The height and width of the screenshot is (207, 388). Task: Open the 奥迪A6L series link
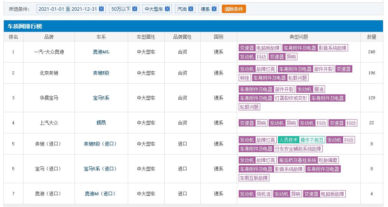pos(101,52)
